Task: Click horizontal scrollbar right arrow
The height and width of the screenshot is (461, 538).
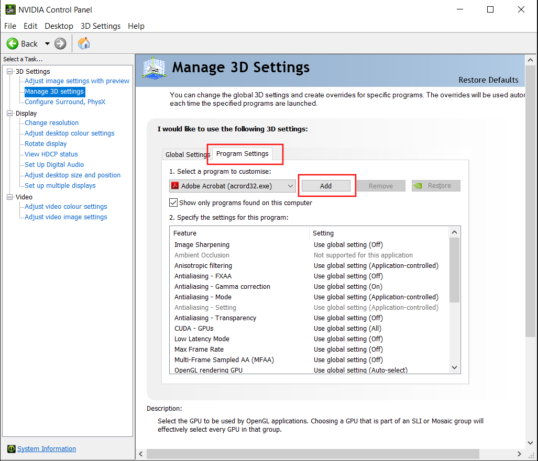Action: (519, 454)
